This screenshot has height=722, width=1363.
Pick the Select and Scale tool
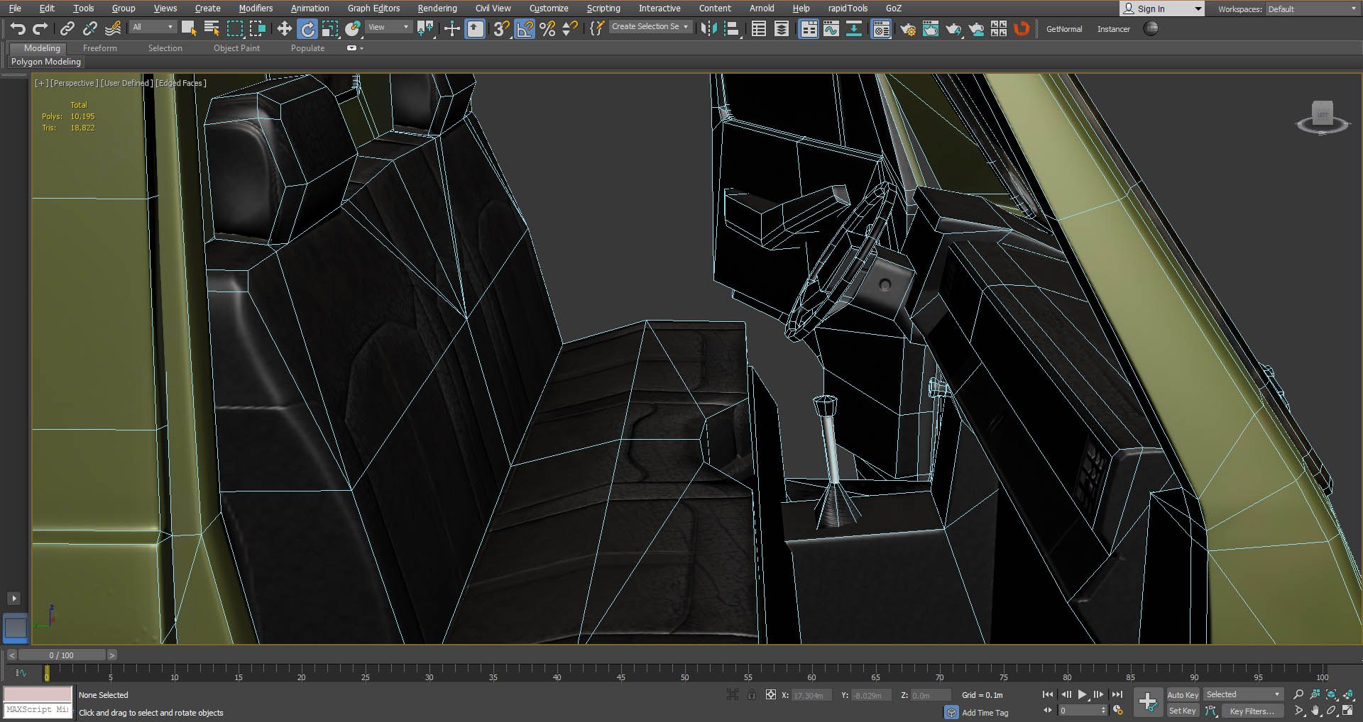click(330, 28)
